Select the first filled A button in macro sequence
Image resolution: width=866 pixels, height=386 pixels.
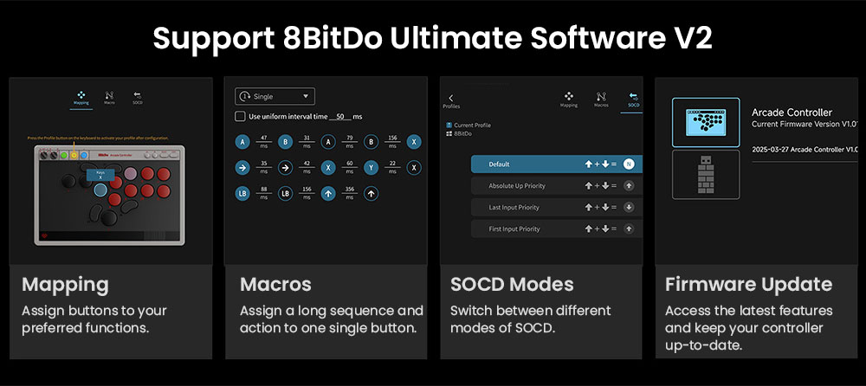(x=242, y=141)
